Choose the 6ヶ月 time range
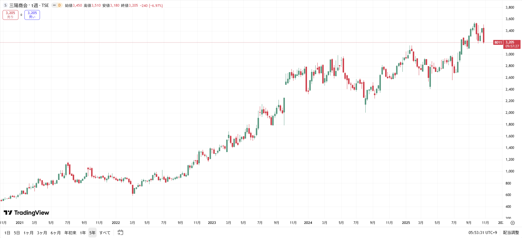 (x=56, y=233)
